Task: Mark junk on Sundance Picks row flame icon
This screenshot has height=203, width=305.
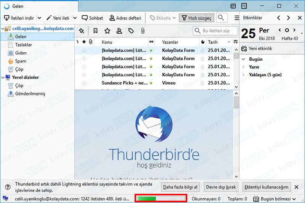Action: click(x=202, y=83)
